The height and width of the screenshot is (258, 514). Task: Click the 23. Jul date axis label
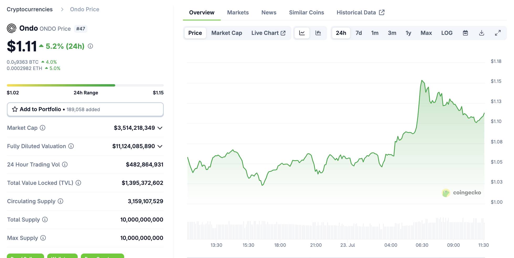click(x=348, y=245)
